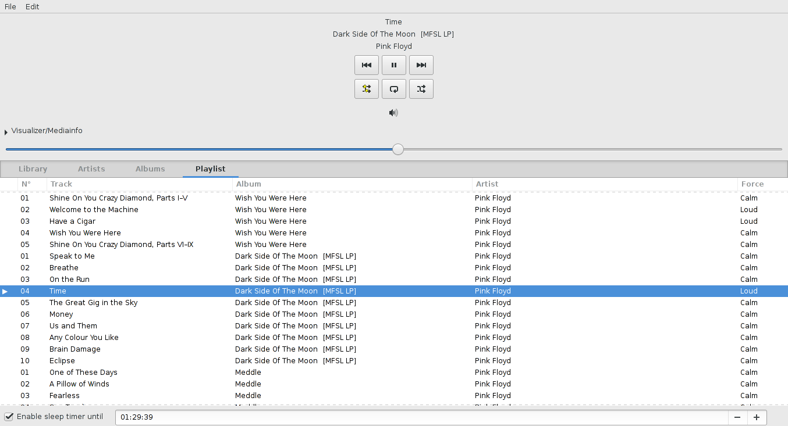Select the Playlist tab

click(x=210, y=169)
